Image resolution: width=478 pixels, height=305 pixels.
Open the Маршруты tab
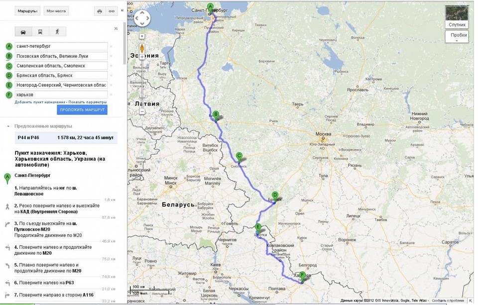point(27,11)
